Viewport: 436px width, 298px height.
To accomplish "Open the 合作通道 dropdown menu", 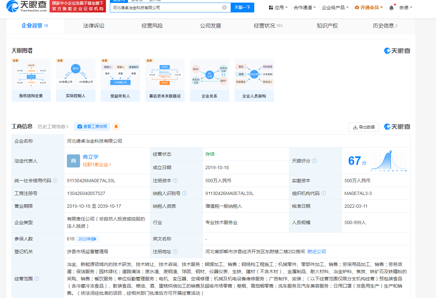I will (x=305, y=8).
